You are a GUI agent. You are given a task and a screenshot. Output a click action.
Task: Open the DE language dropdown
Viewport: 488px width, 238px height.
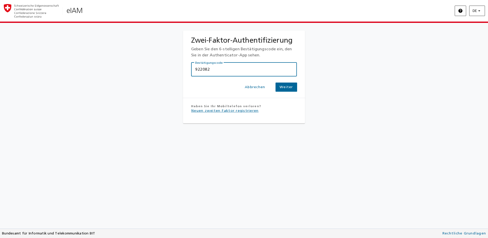pyautogui.click(x=477, y=11)
